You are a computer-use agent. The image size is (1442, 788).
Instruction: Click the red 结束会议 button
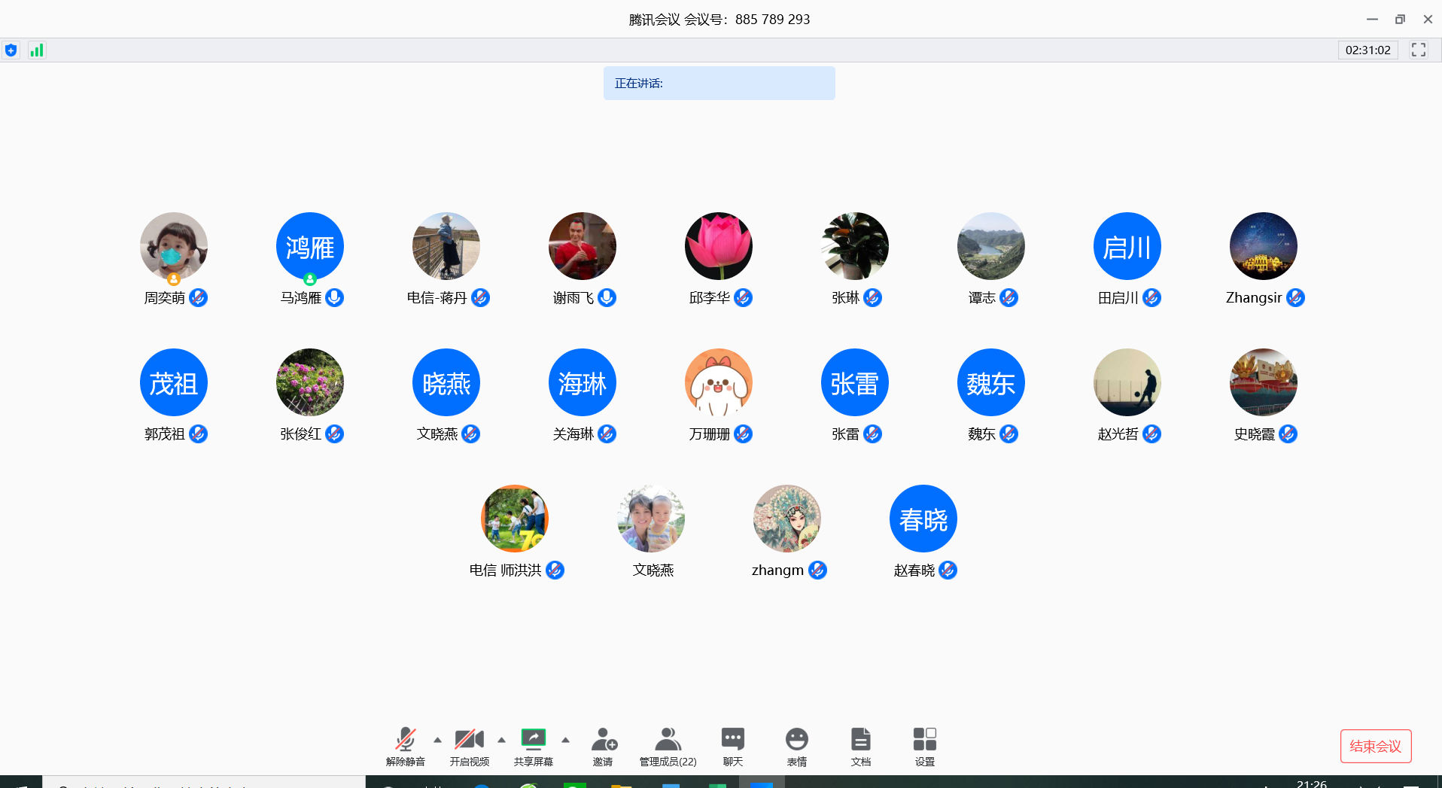pos(1375,746)
